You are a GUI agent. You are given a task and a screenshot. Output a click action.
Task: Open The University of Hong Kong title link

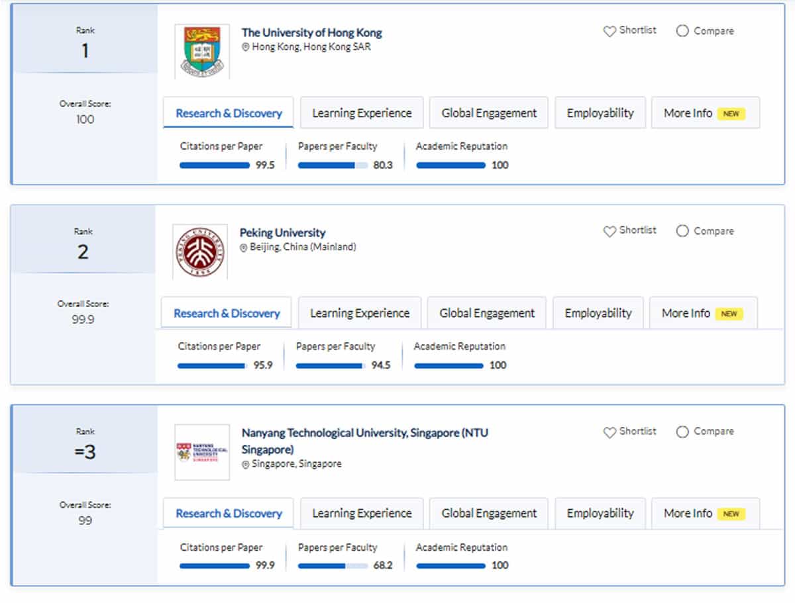[x=311, y=32]
